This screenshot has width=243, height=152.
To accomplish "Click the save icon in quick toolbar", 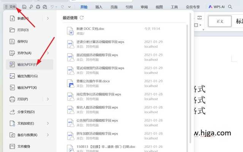I will point(24,7).
